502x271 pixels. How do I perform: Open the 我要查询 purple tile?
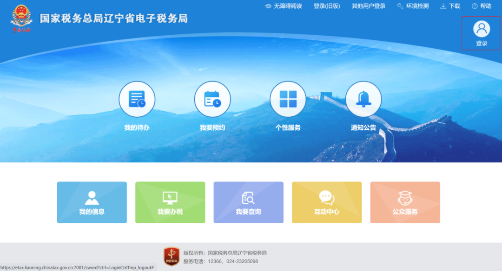(x=248, y=202)
